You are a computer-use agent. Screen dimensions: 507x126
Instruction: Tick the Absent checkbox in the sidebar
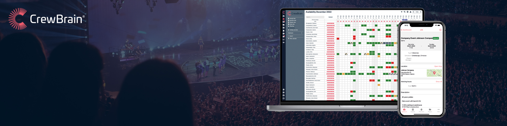tap(289, 36)
